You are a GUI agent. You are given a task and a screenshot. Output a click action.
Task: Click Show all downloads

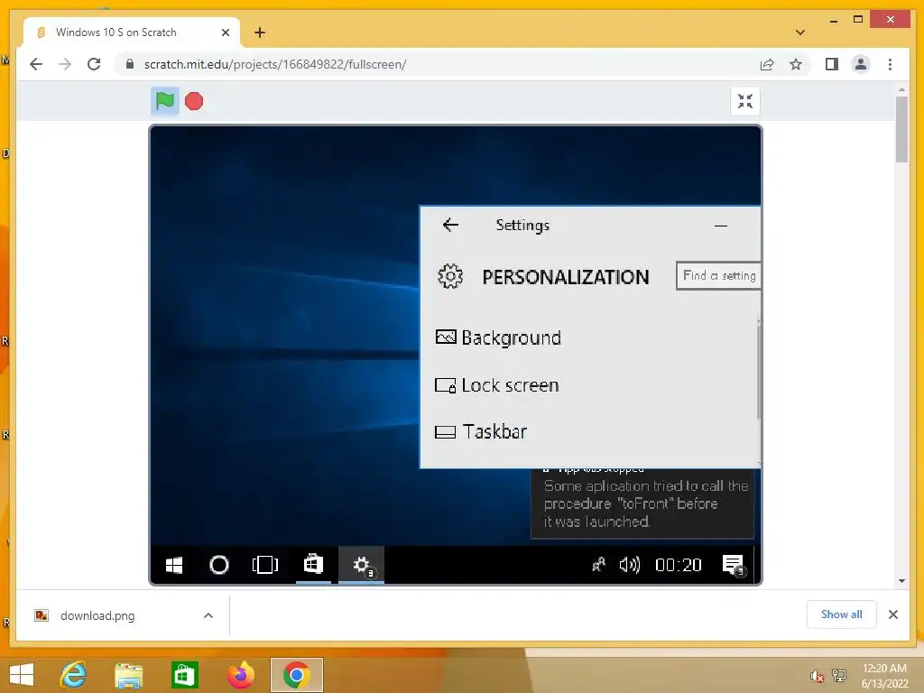(842, 614)
